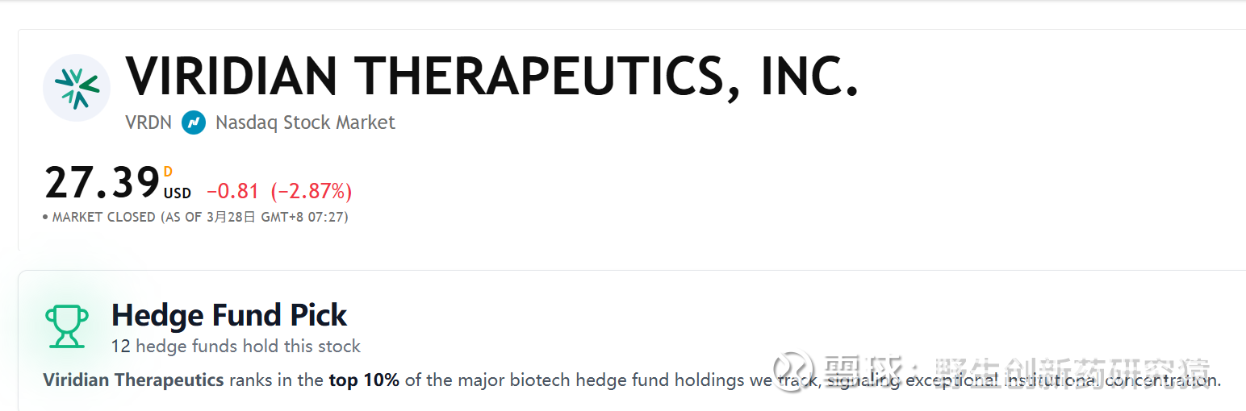Click "12 hedge funds hold this stock"
Viewport: 1246px width, 411px height.
[236, 347]
